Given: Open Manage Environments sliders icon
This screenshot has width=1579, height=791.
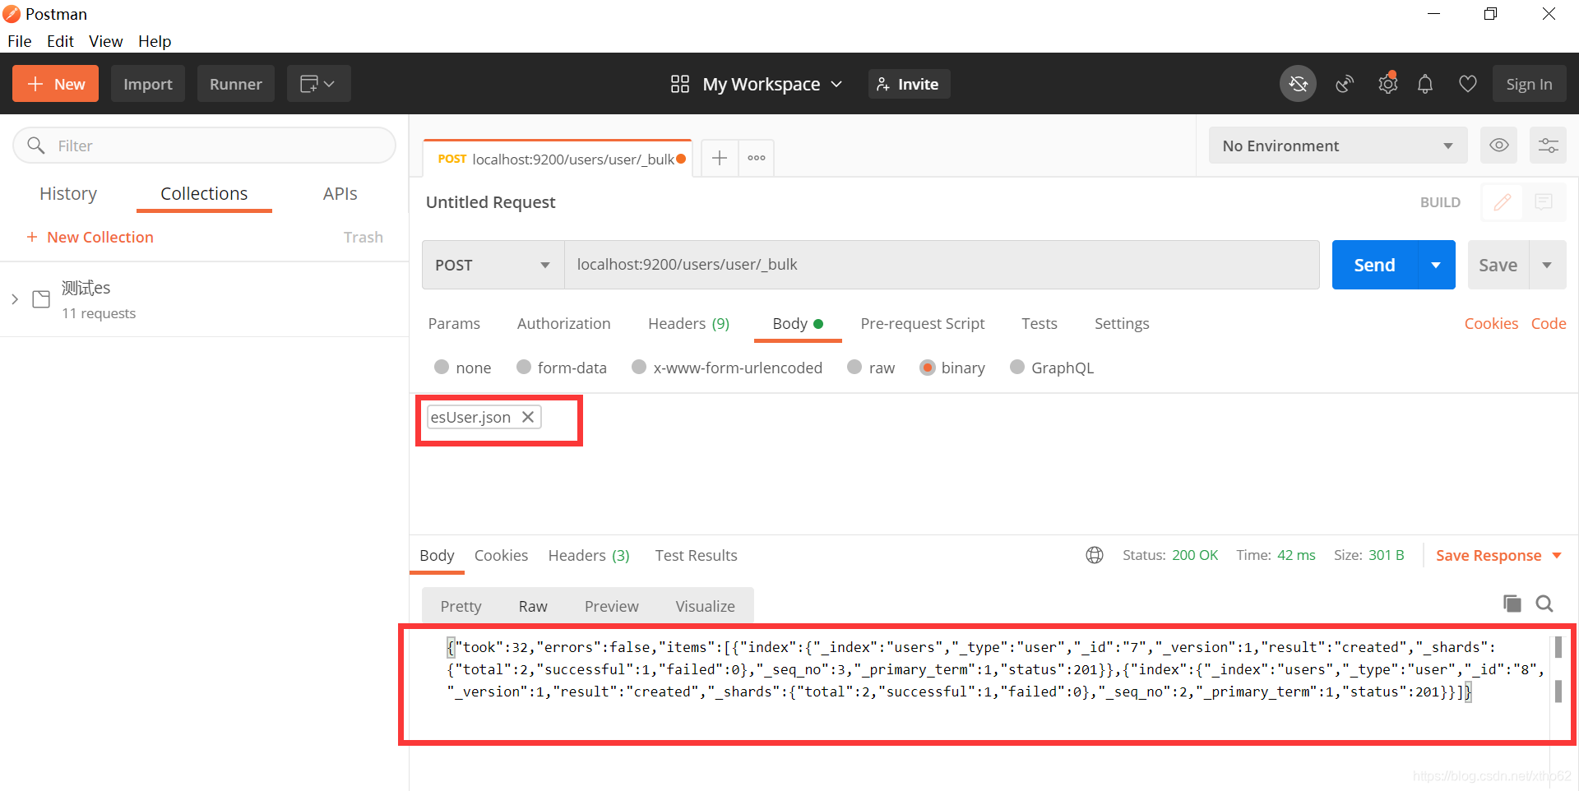Looking at the screenshot, I should pyautogui.click(x=1548, y=146).
